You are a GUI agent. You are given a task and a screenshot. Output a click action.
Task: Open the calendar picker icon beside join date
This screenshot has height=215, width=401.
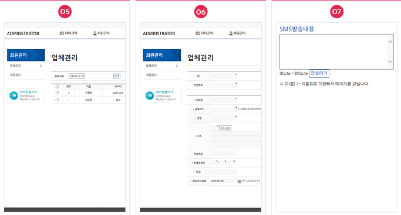(240, 182)
